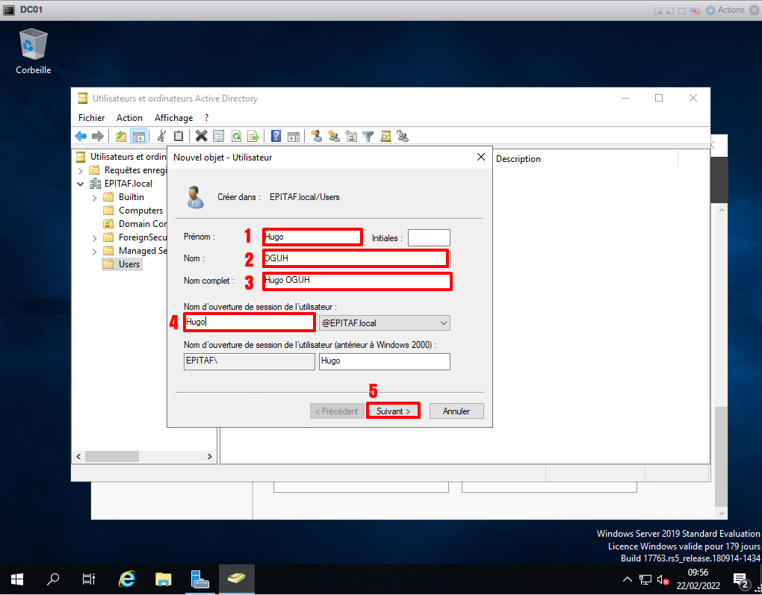Open the Fichier menu
The width and height of the screenshot is (762, 595).
tap(91, 118)
